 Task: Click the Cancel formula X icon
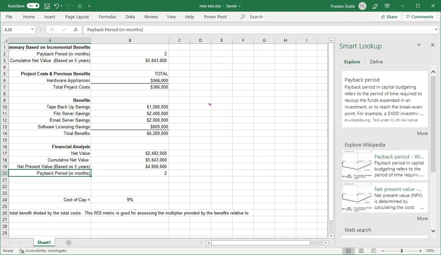click(x=52, y=30)
